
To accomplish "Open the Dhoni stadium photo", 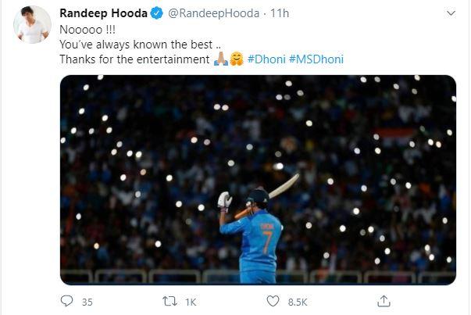I will pyautogui.click(x=258, y=179).
